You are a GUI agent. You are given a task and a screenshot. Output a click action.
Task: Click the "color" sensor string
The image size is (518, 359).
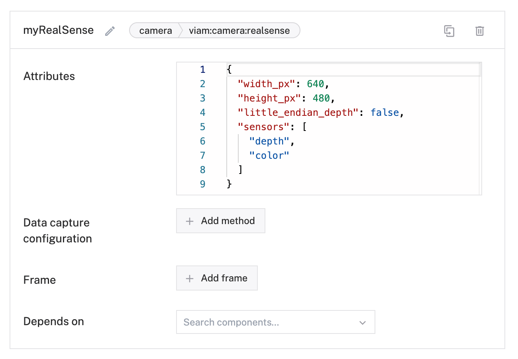click(x=269, y=156)
